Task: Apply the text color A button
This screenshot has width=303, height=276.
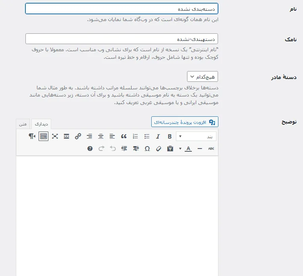Action: (188, 149)
